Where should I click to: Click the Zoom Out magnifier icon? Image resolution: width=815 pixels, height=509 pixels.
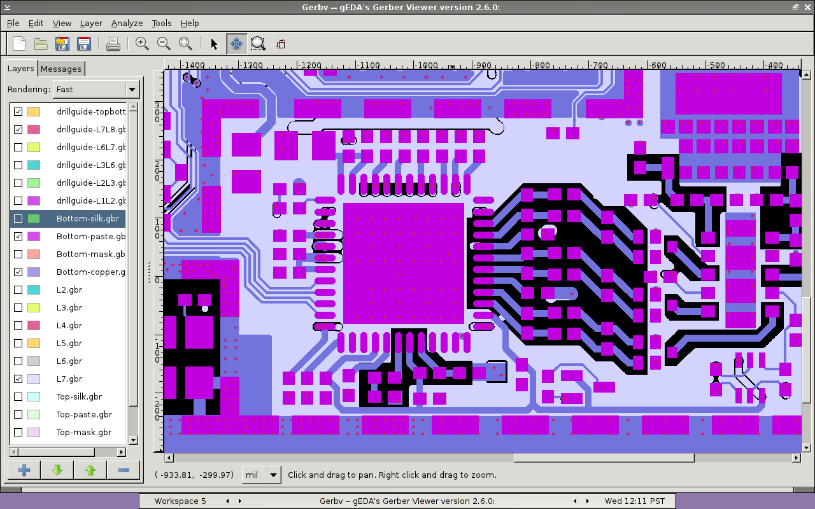(x=164, y=44)
